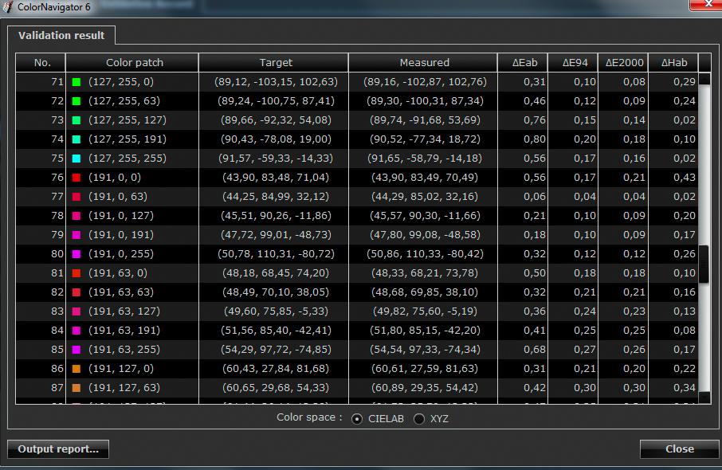Click the Measured column header

pyautogui.click(x=423, y=63)
